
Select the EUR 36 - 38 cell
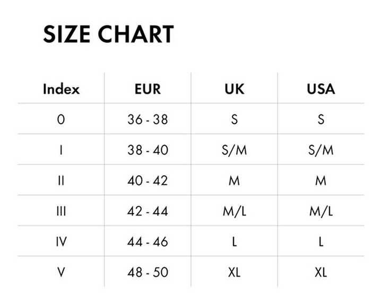tap(147, 119)
